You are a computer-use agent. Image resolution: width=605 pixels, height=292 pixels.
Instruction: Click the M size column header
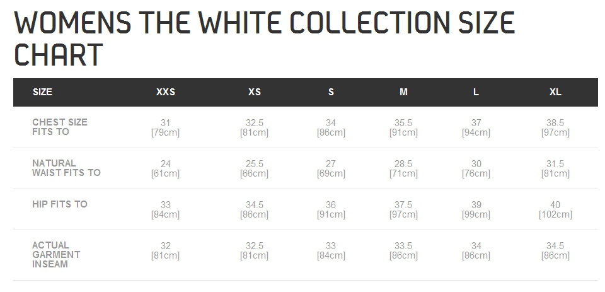(403, 92)
